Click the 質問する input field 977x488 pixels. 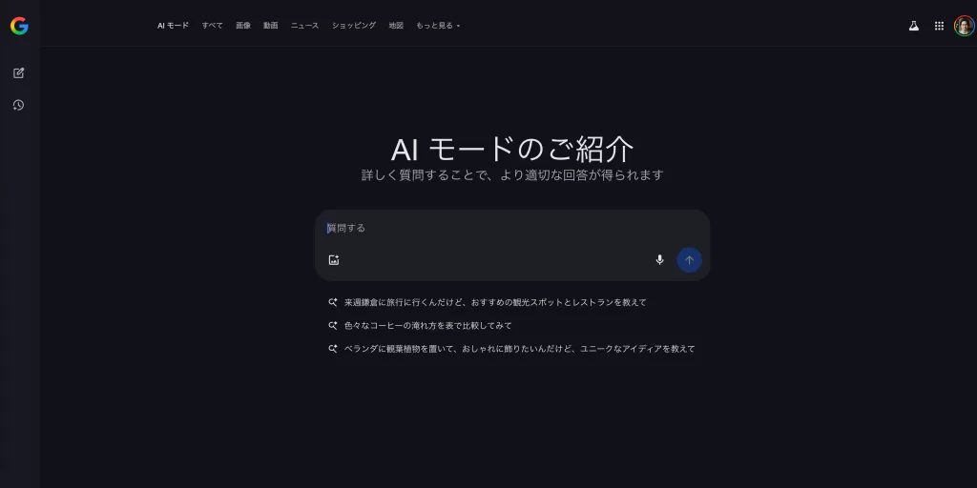pos(512,229)
